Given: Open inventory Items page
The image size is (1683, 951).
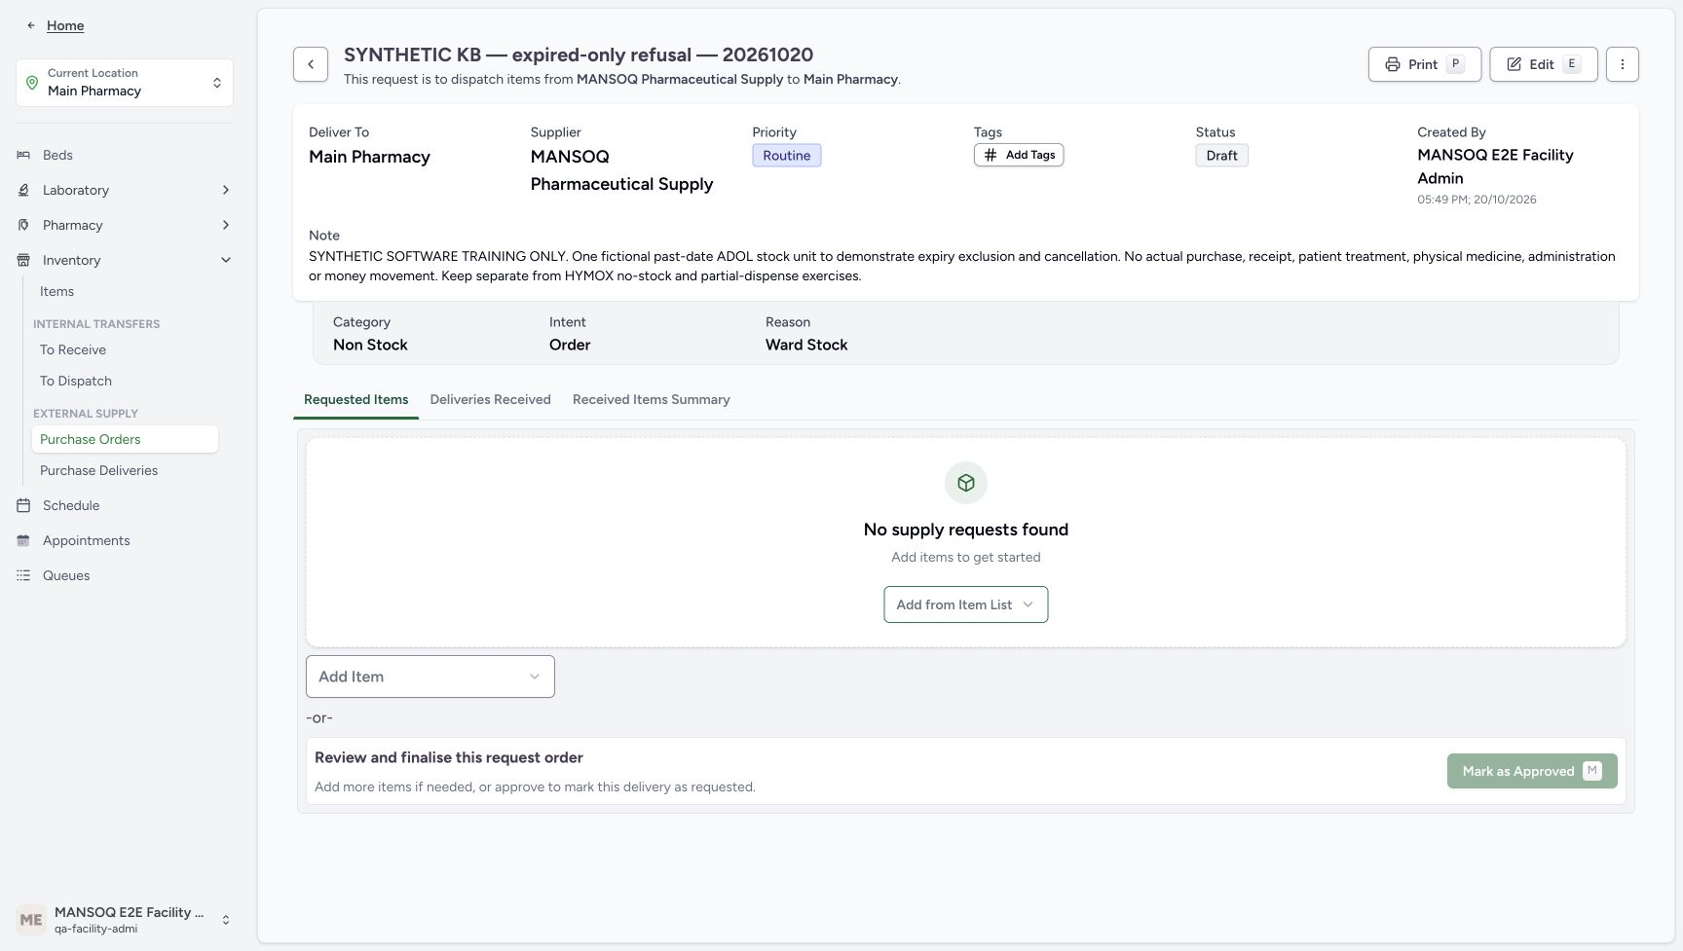Looking at the screenshot, I should (125, 291).
